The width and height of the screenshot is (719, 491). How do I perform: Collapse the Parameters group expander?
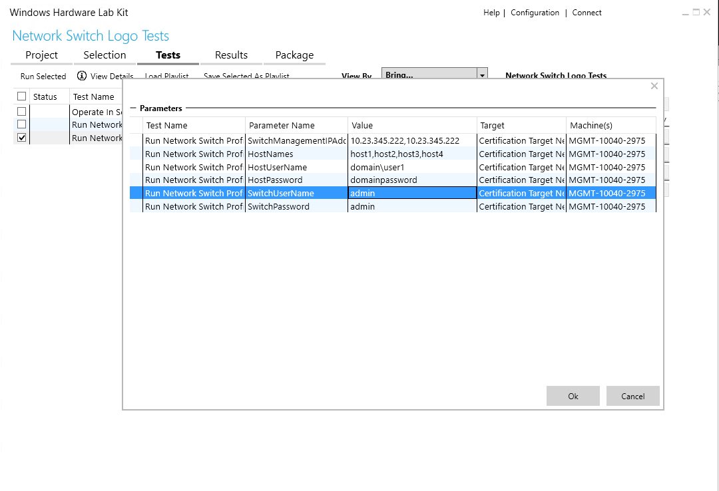point(133,108)
